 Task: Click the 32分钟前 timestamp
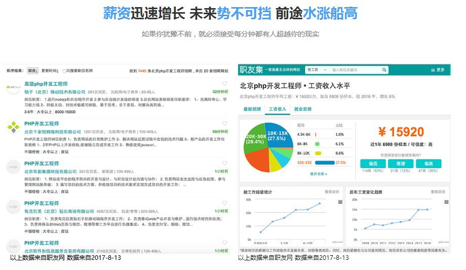click(x=220, y=92)
